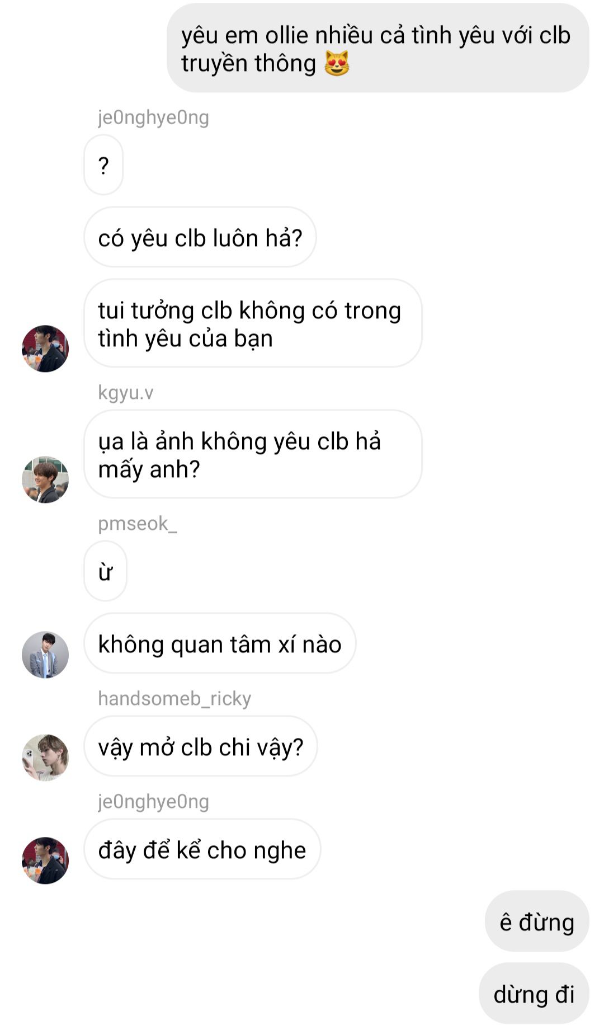This screenshot has height=1030, width=604.
Task: Select the 'có yêu clb luôn hả?' message
Action: coord(200,237)
